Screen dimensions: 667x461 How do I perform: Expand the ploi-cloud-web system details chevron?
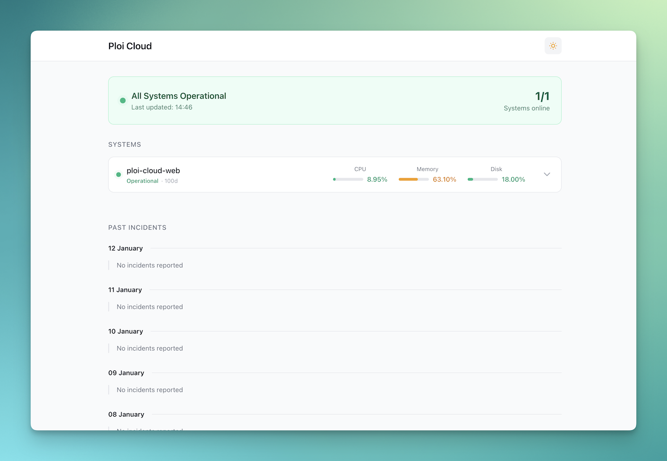pyautogui.click(x=547, y=175)
